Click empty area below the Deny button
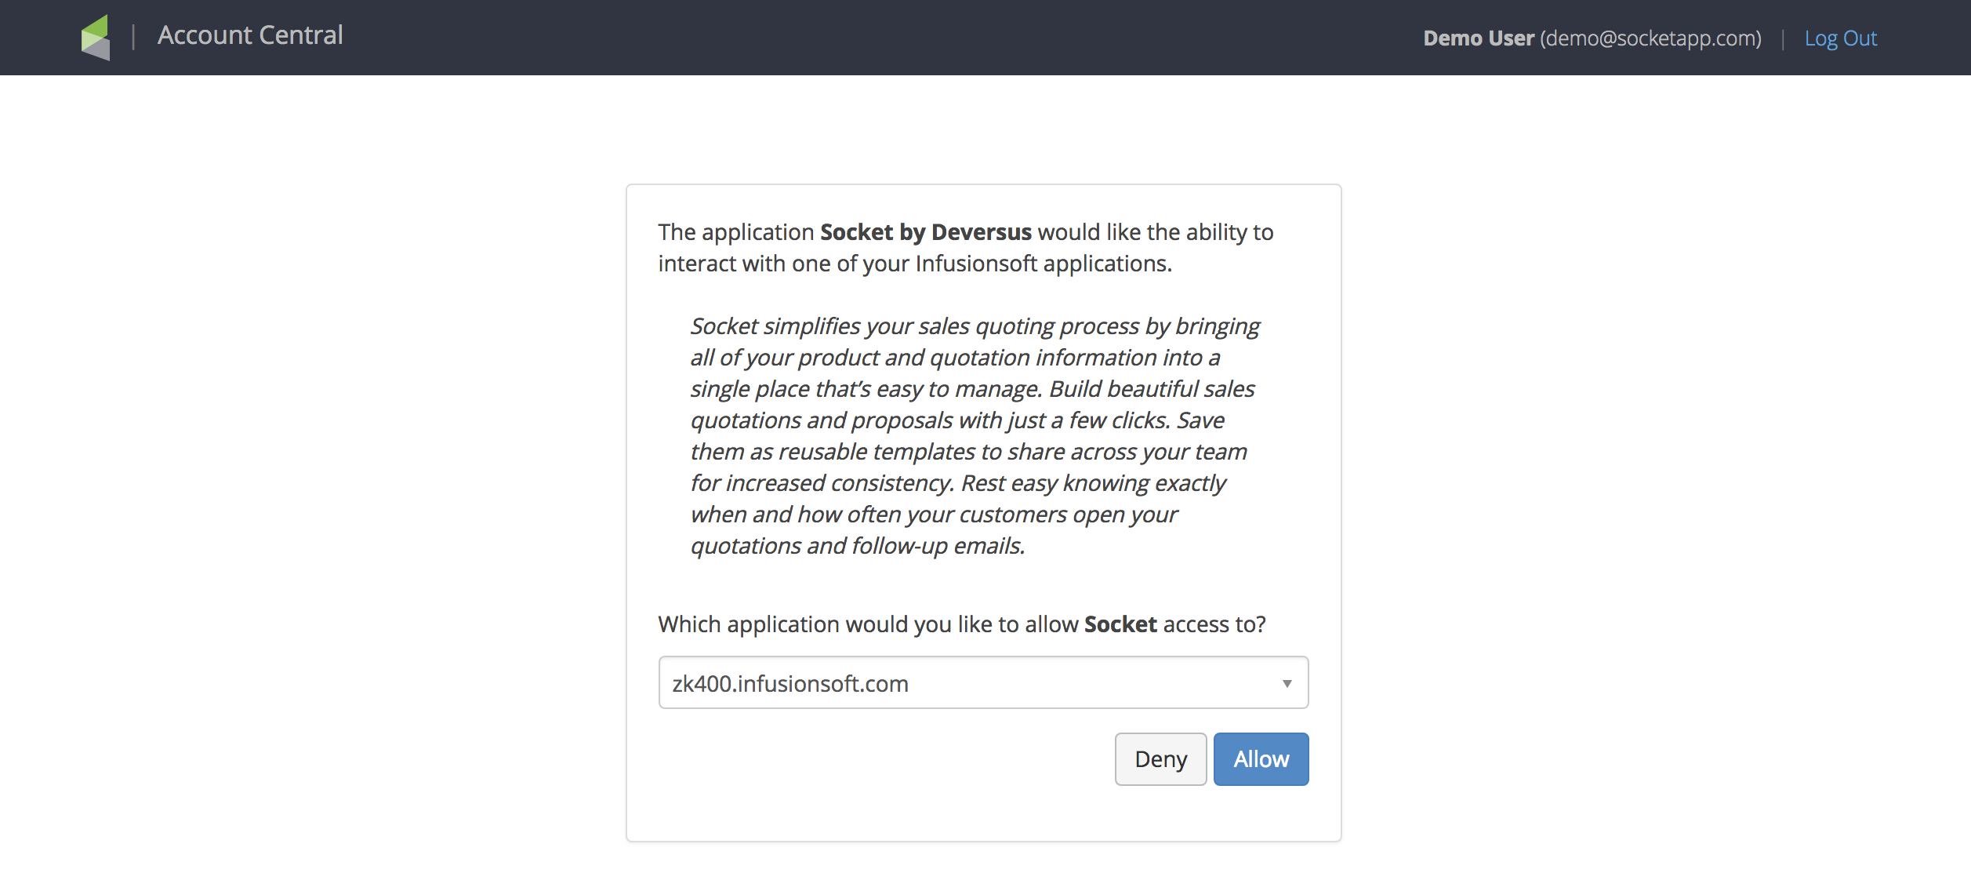 click(1160, 813)
